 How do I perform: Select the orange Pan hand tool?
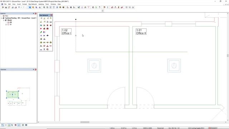tap(33, 7)
